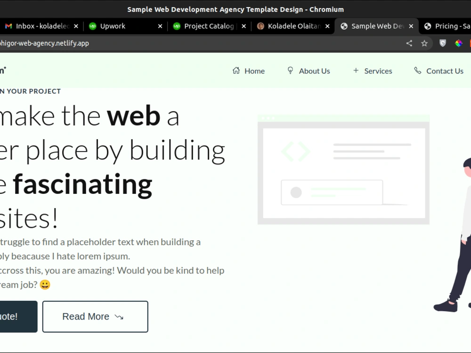Click the globe favicon on Sample Web Dev tab
The image size is (471, 353).
pos(344,26)
